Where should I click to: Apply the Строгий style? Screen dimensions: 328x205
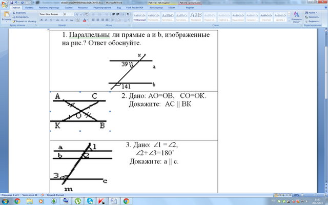[x=266, y=17]
